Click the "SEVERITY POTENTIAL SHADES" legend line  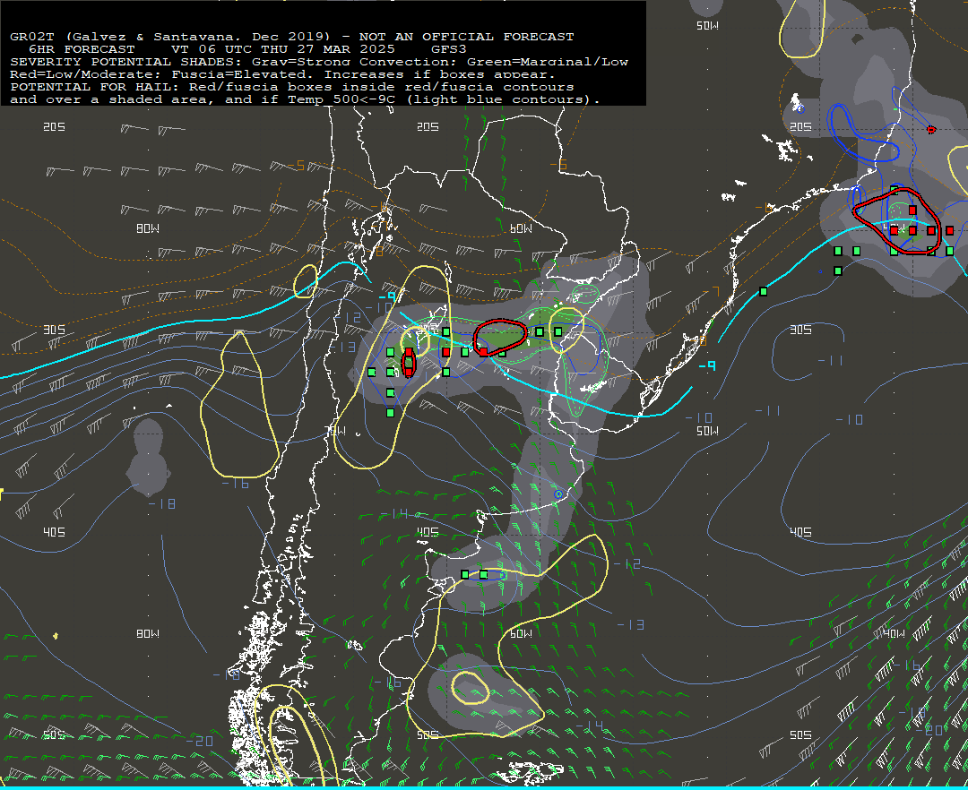[x=318, y=62]
